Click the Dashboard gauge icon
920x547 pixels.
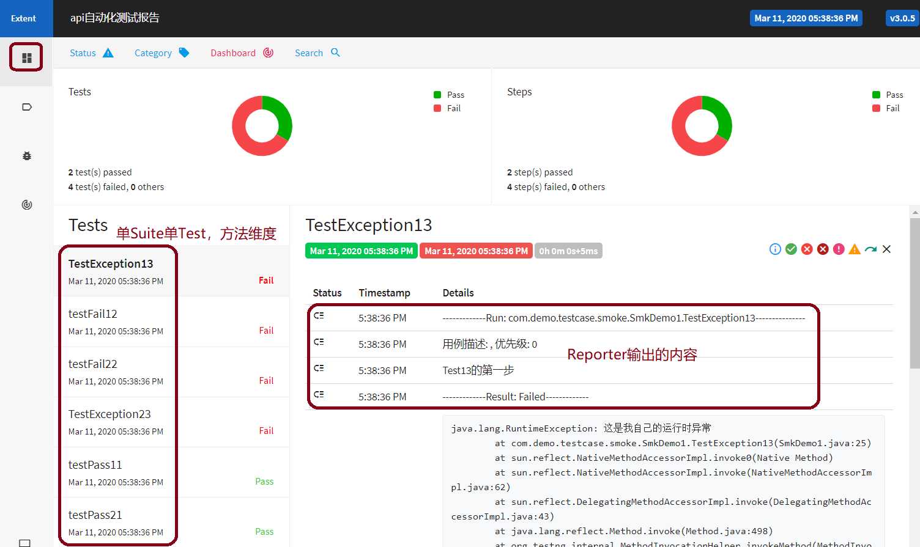(268, 53)
